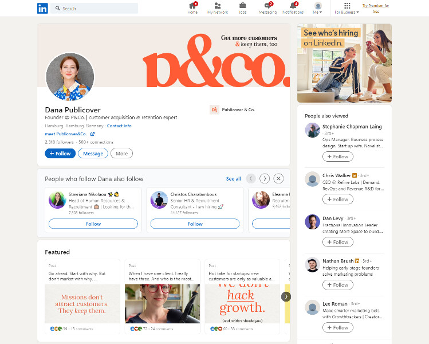Open the Publicover & Co. company logo

[x=214, y=110]
